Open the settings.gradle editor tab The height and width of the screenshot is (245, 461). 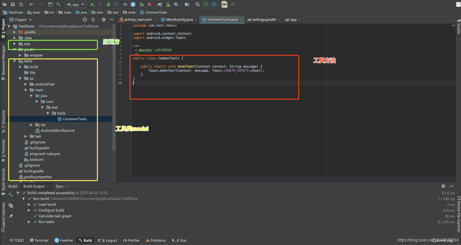[x=264, y=20]
